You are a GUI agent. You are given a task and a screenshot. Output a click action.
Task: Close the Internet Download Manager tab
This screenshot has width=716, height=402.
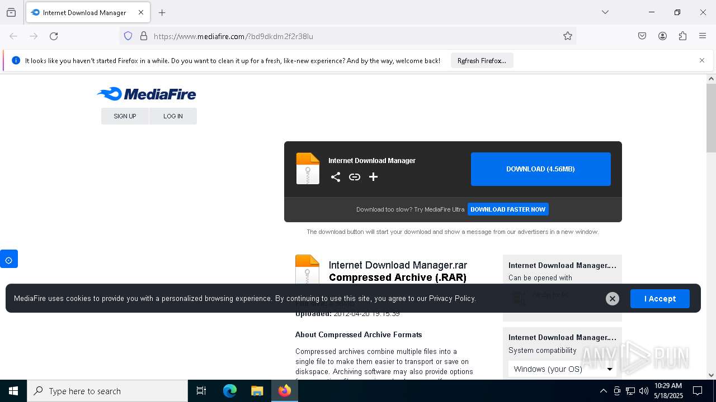click(x=141, y=12)
